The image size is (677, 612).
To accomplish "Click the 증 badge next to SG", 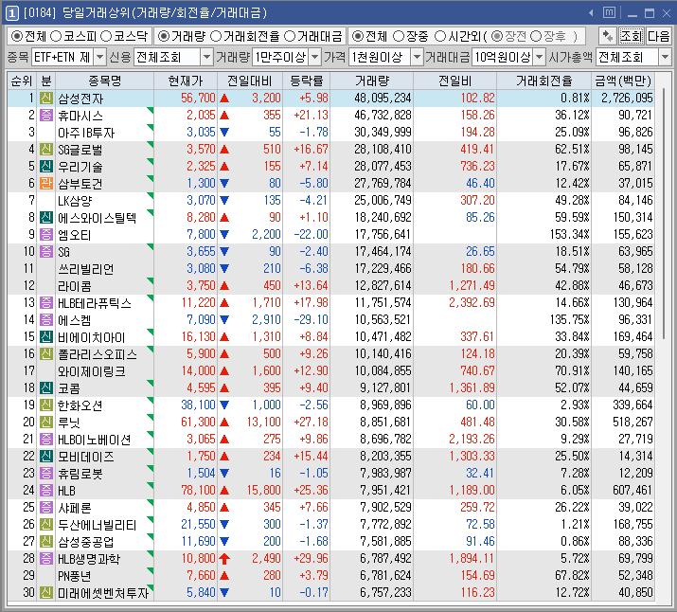I will (x=46, y=252).
